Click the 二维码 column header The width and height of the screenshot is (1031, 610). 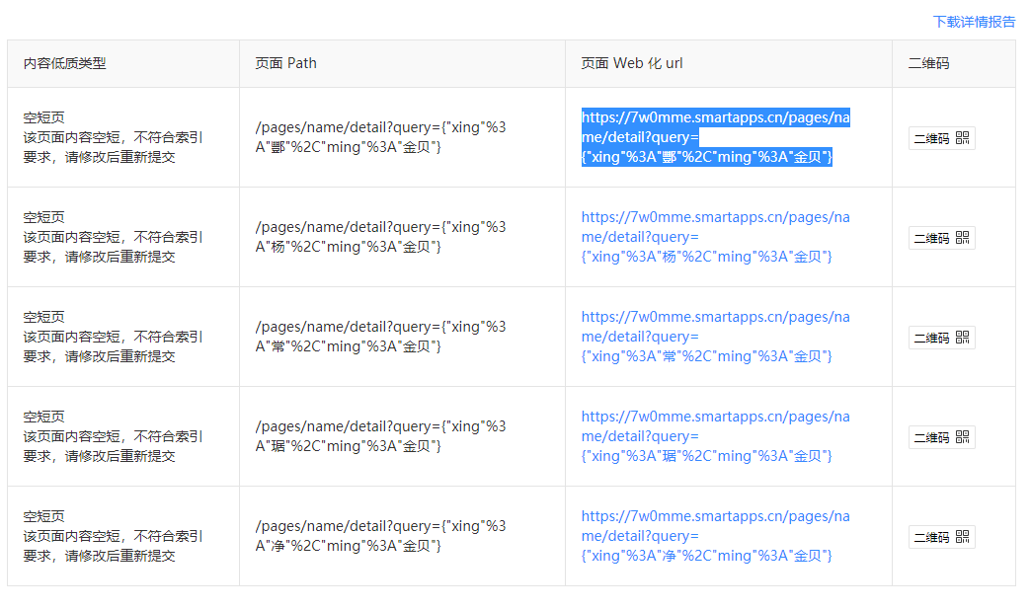click(928, 64)
